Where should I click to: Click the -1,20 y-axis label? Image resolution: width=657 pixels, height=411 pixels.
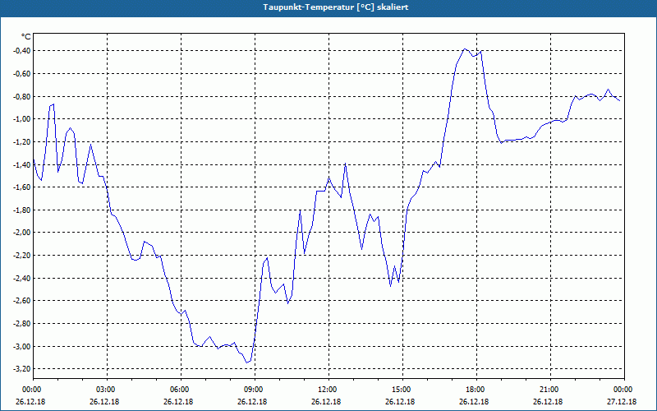click(23, 141)
